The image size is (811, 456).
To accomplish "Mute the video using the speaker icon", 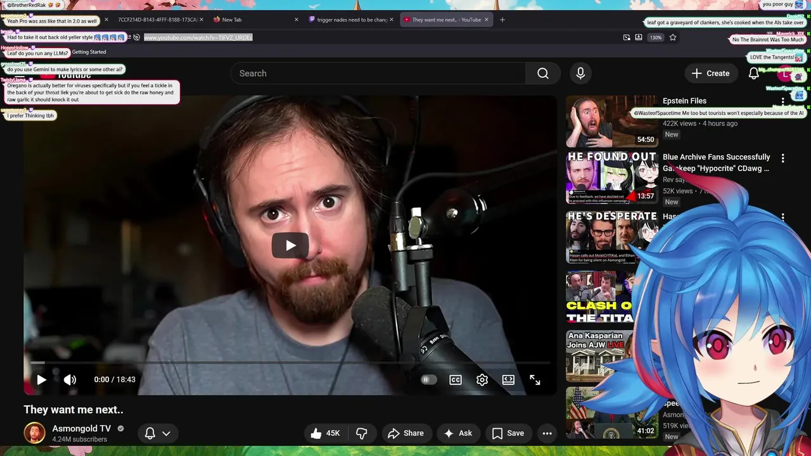I will (70, 380).
